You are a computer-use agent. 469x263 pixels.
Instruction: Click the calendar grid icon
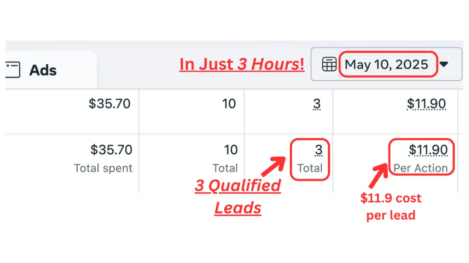[329, 64]
